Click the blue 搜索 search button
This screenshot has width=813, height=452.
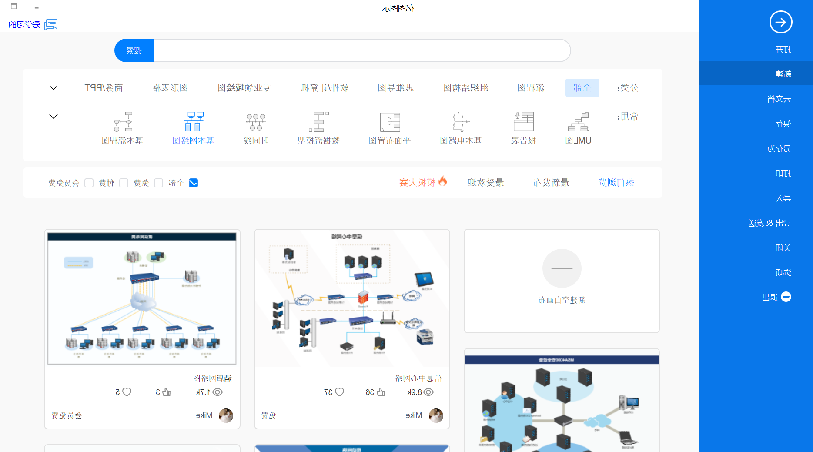134,50
